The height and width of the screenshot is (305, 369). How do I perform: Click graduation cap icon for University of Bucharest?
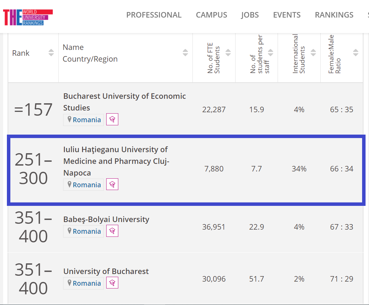112,283
